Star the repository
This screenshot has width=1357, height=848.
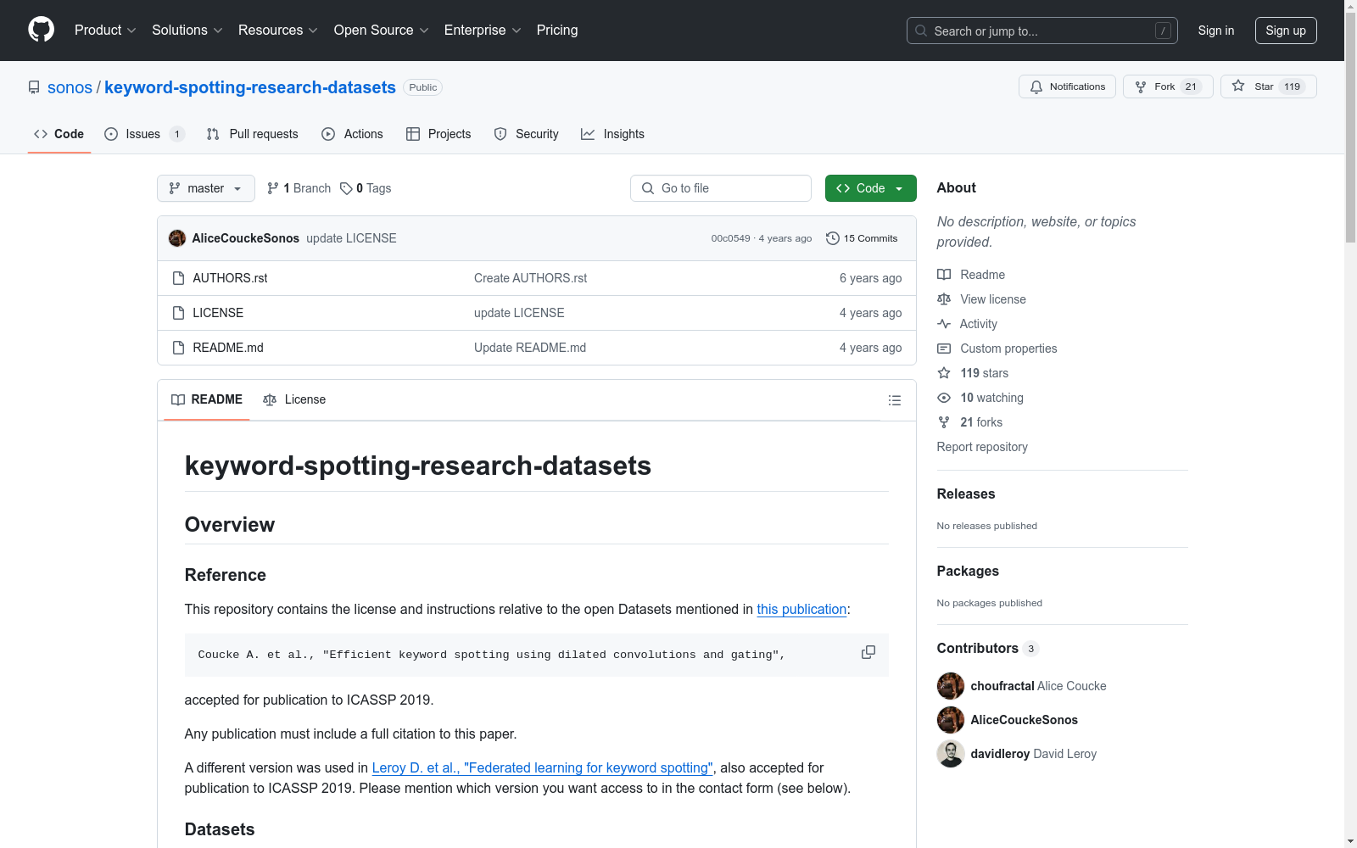1268,86
